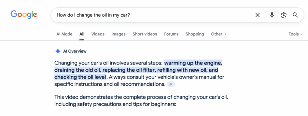This screenshot has height=116, width=308.
Task: Open the Shopping tab
Action: point(195,34)
